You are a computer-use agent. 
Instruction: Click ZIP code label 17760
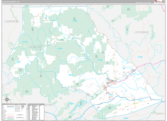[x=75, y=21]
